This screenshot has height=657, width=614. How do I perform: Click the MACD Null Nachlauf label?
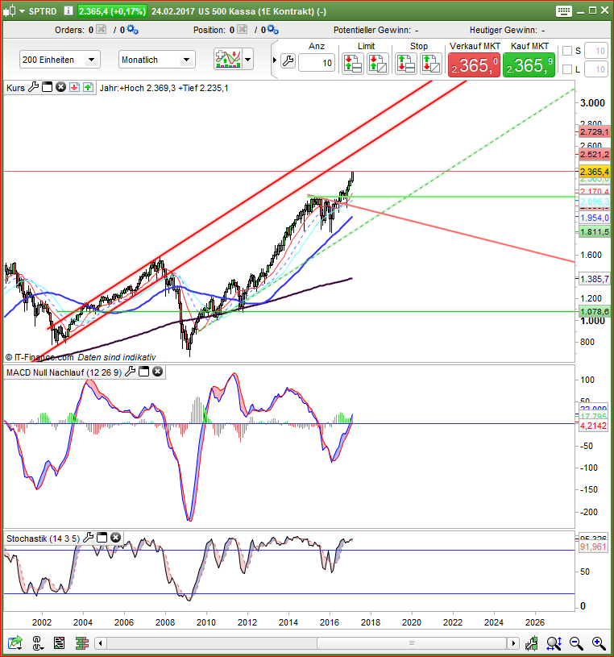click(x=64, y=372)
